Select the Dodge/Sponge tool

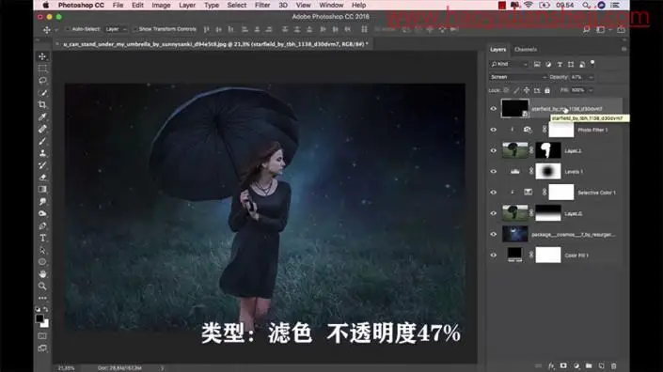coord(42,213)
